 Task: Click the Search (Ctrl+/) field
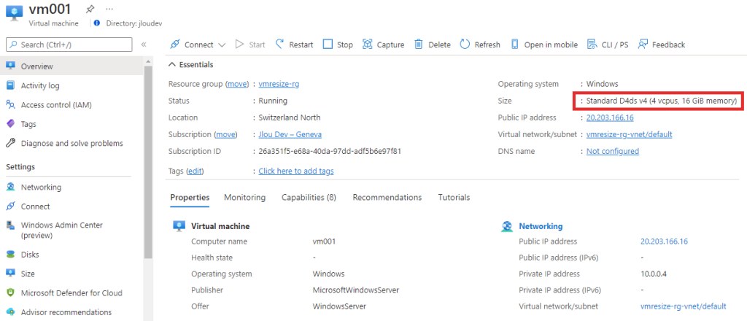tap(69, 45)
